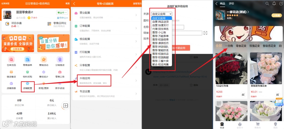This screenshot has width=284, height=129.
Task: Click the floating video play icon
Action: [x=65, y=106]
